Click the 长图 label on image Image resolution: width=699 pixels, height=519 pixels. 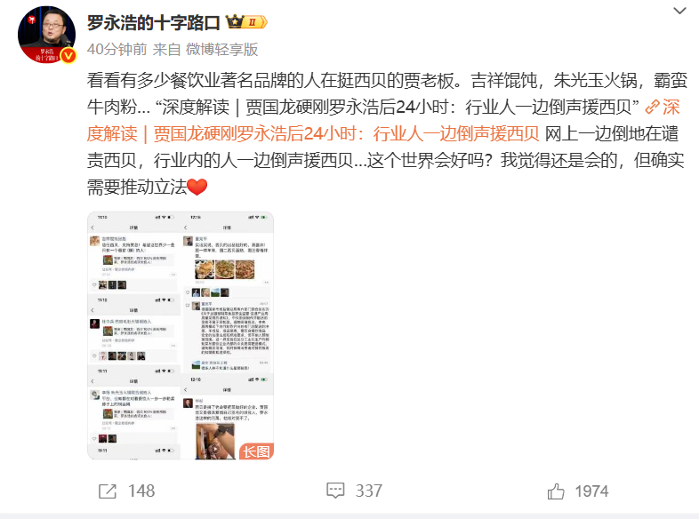click(256, 451)
